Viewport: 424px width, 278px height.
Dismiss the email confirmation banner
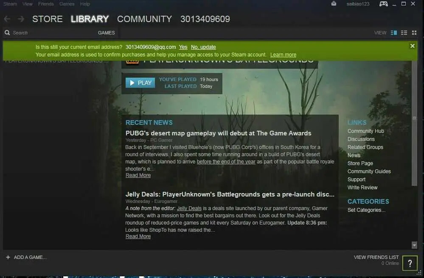pos(413,46)
